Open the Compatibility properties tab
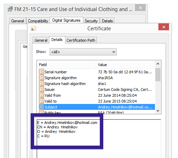This screenshot has height=158, width=178. 38,21
